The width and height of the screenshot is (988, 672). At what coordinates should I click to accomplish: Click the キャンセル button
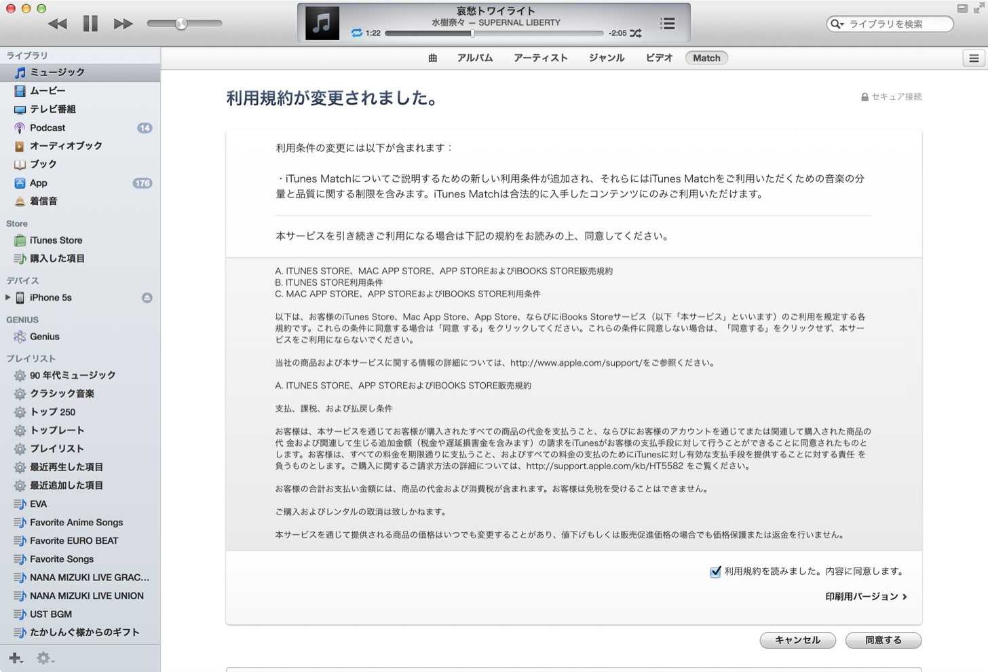tap(797, 640)
